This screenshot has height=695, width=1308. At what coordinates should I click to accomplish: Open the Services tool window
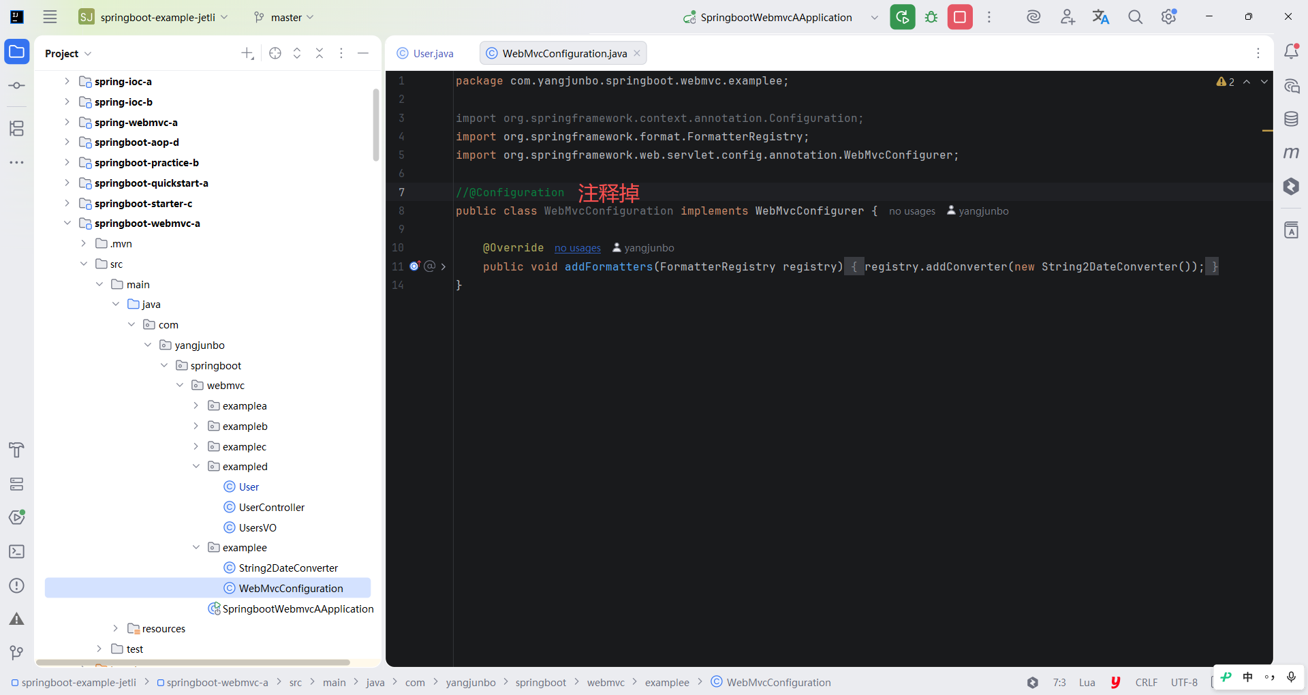(x=17, y=484)
